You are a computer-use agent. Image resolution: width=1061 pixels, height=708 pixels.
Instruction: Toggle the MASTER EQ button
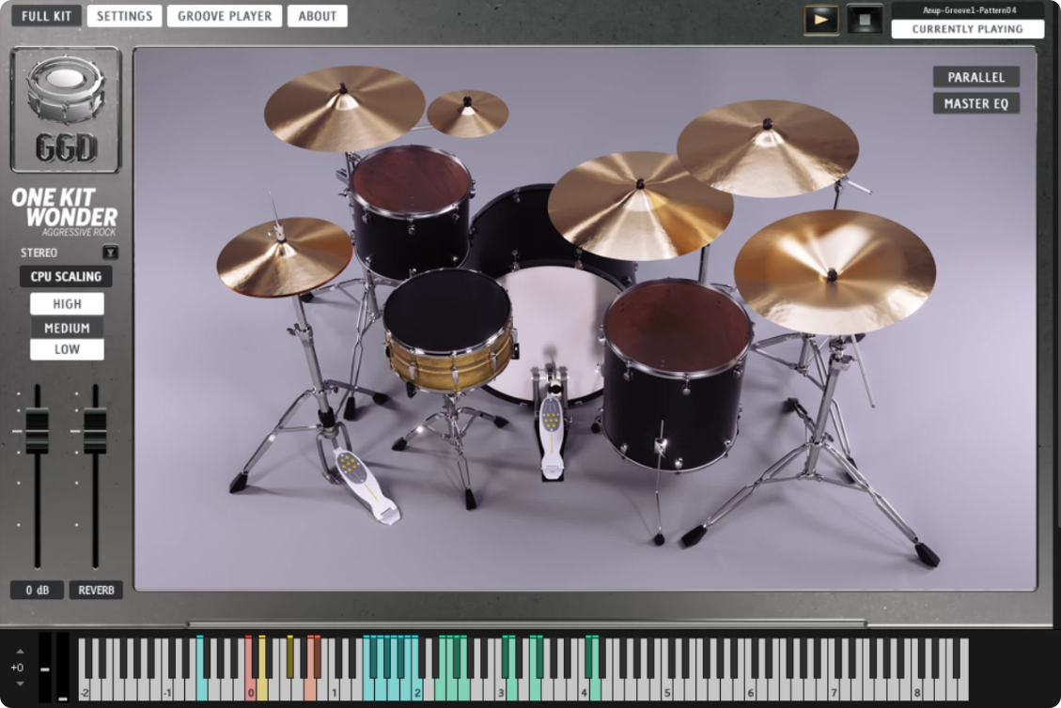(x=975, y=103)
